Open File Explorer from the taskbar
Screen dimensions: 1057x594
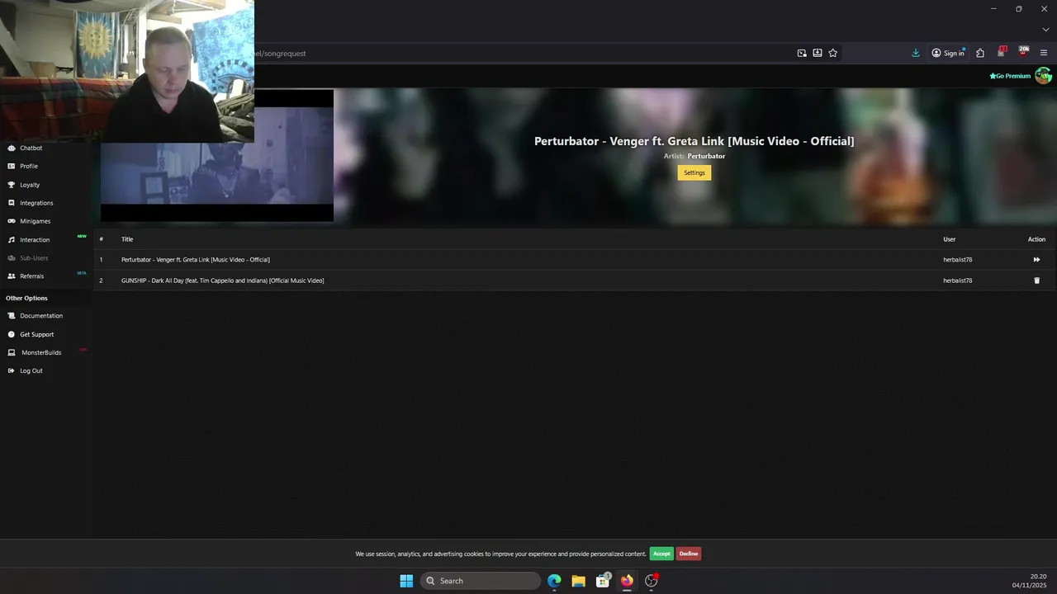point(579,581)
